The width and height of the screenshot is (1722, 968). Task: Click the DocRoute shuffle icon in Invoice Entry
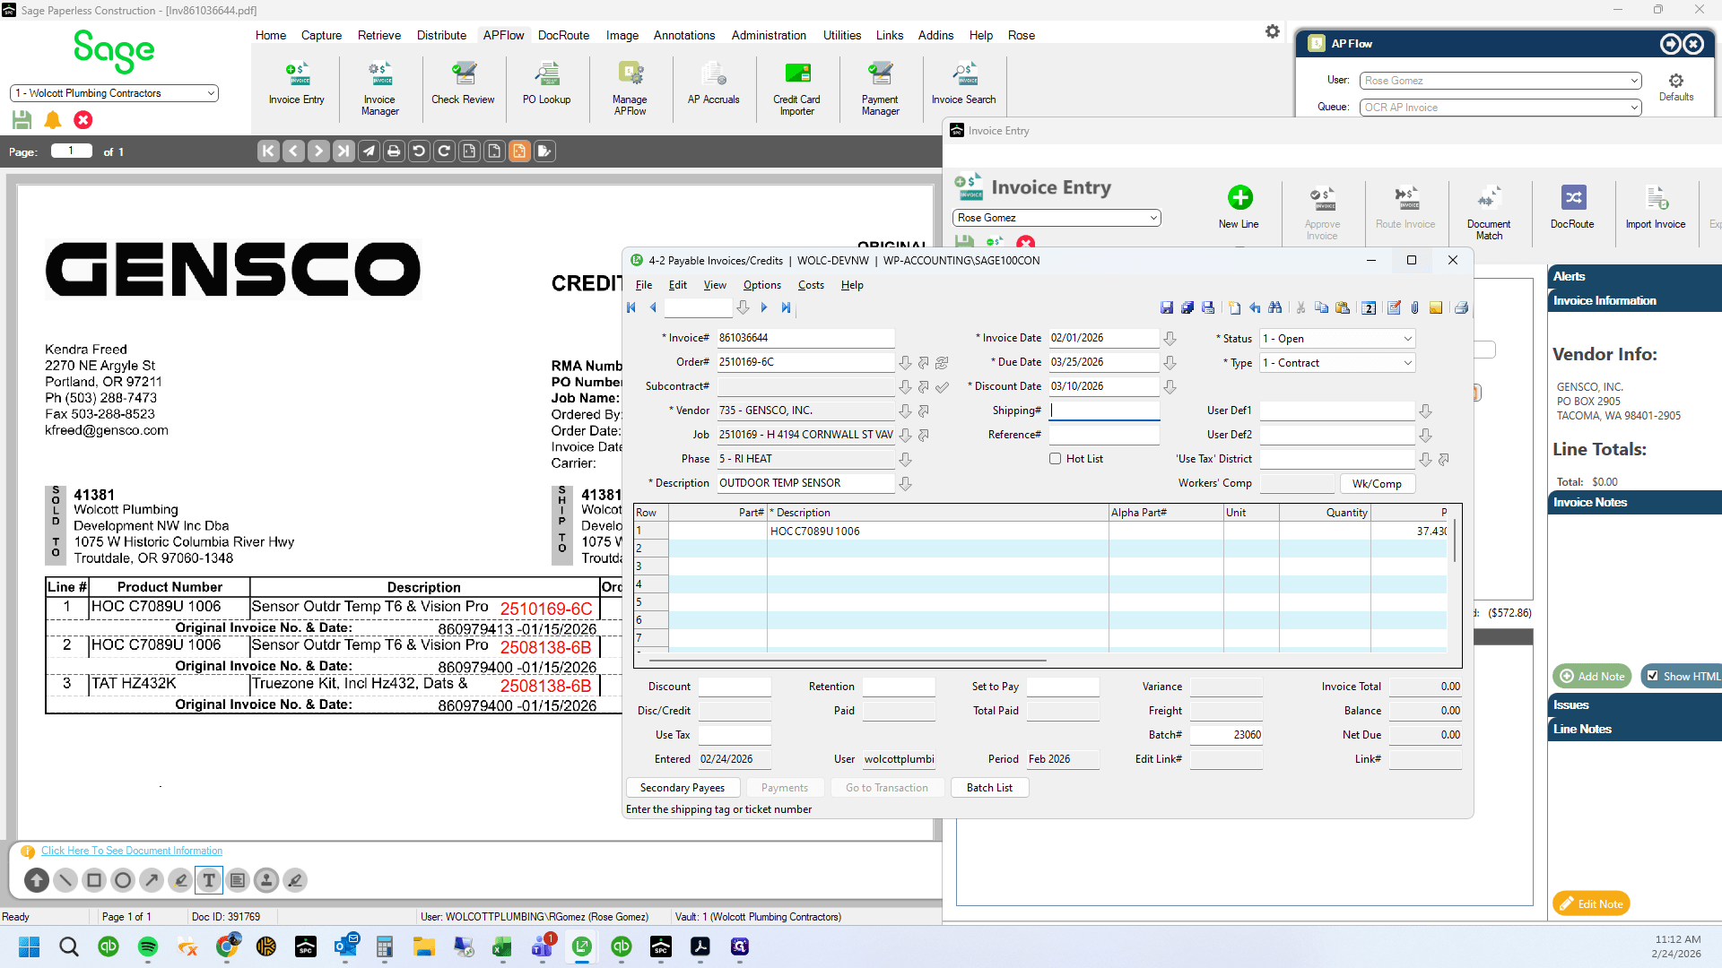(1573, 197)
